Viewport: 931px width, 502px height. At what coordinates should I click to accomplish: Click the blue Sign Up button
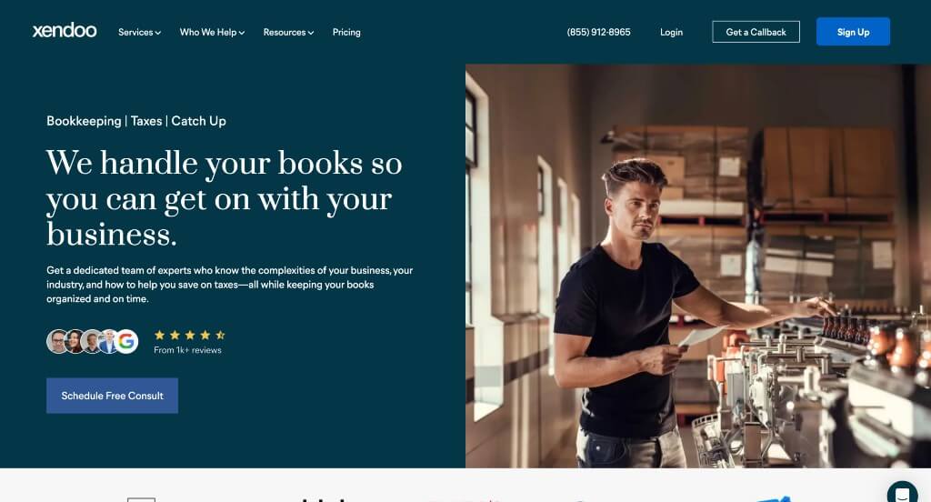pyautogui.click(x=853, y=32)
